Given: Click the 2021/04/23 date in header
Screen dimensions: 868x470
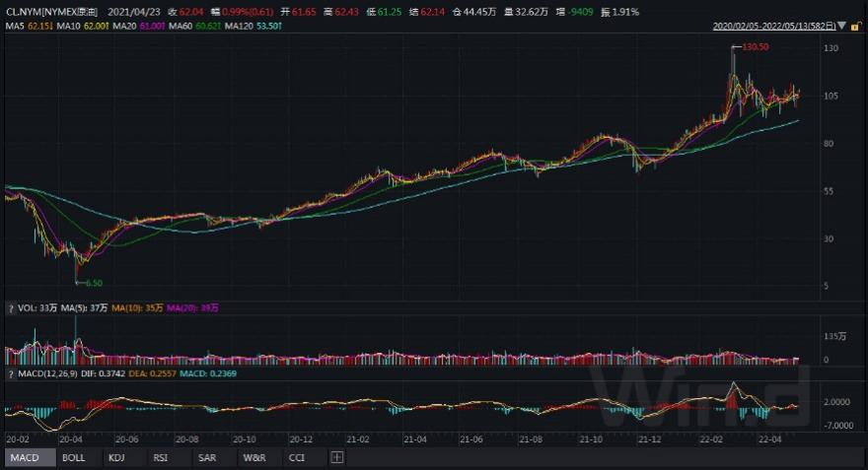Looking at the screenshot, I should [133, 12].
